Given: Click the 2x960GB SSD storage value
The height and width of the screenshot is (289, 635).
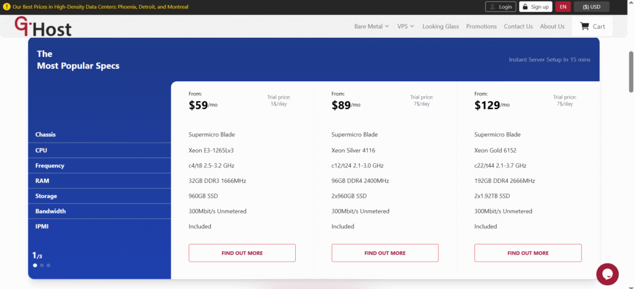Looking at the screenshot, I should tap(349, 196).
